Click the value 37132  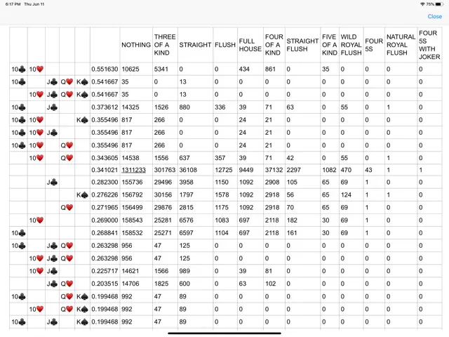tap(274, 170)
